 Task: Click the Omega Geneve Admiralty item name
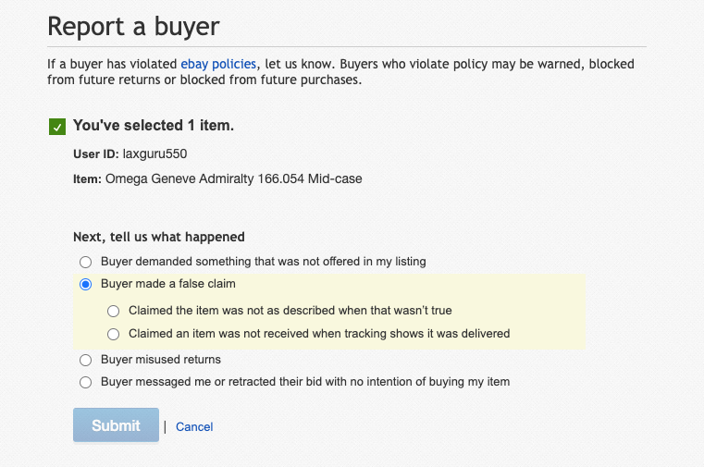point(233,178)
